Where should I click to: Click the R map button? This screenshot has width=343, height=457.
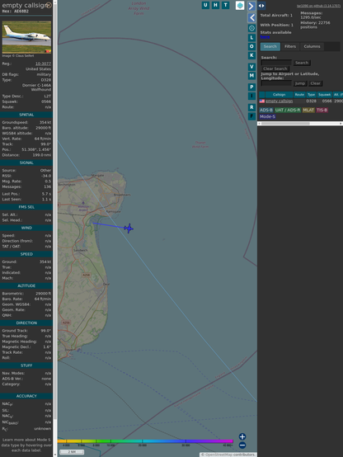click(251, 107)
